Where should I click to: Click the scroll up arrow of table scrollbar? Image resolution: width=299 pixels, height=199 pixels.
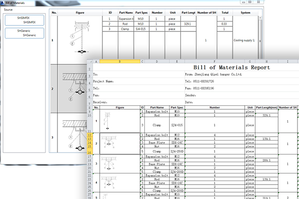pos(260,18)
